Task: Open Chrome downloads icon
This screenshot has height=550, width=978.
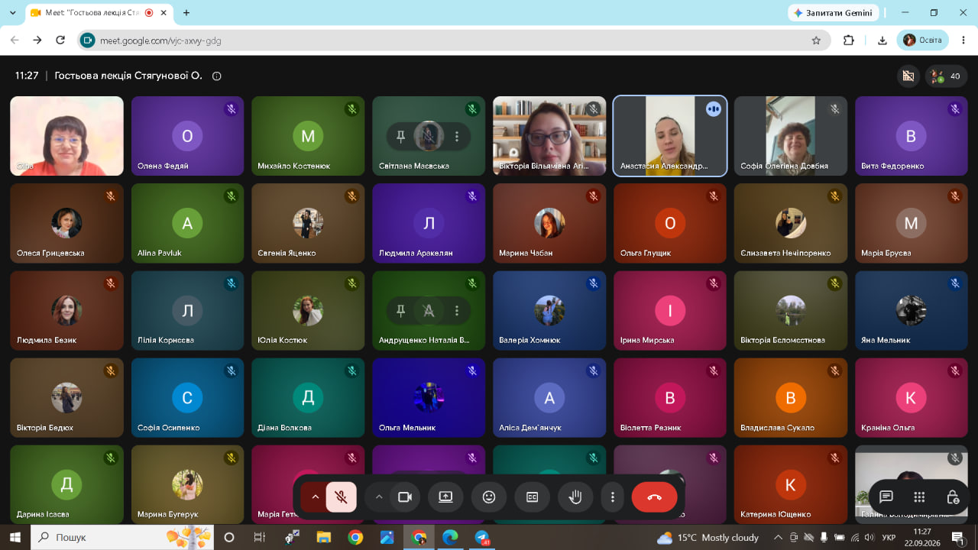Action: 882,40
